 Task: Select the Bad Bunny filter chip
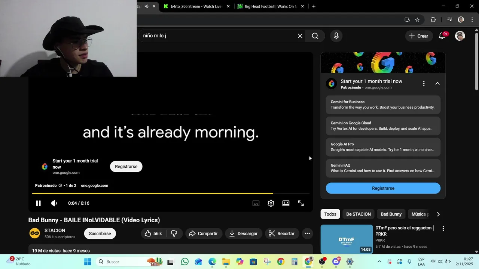point(391,214)
